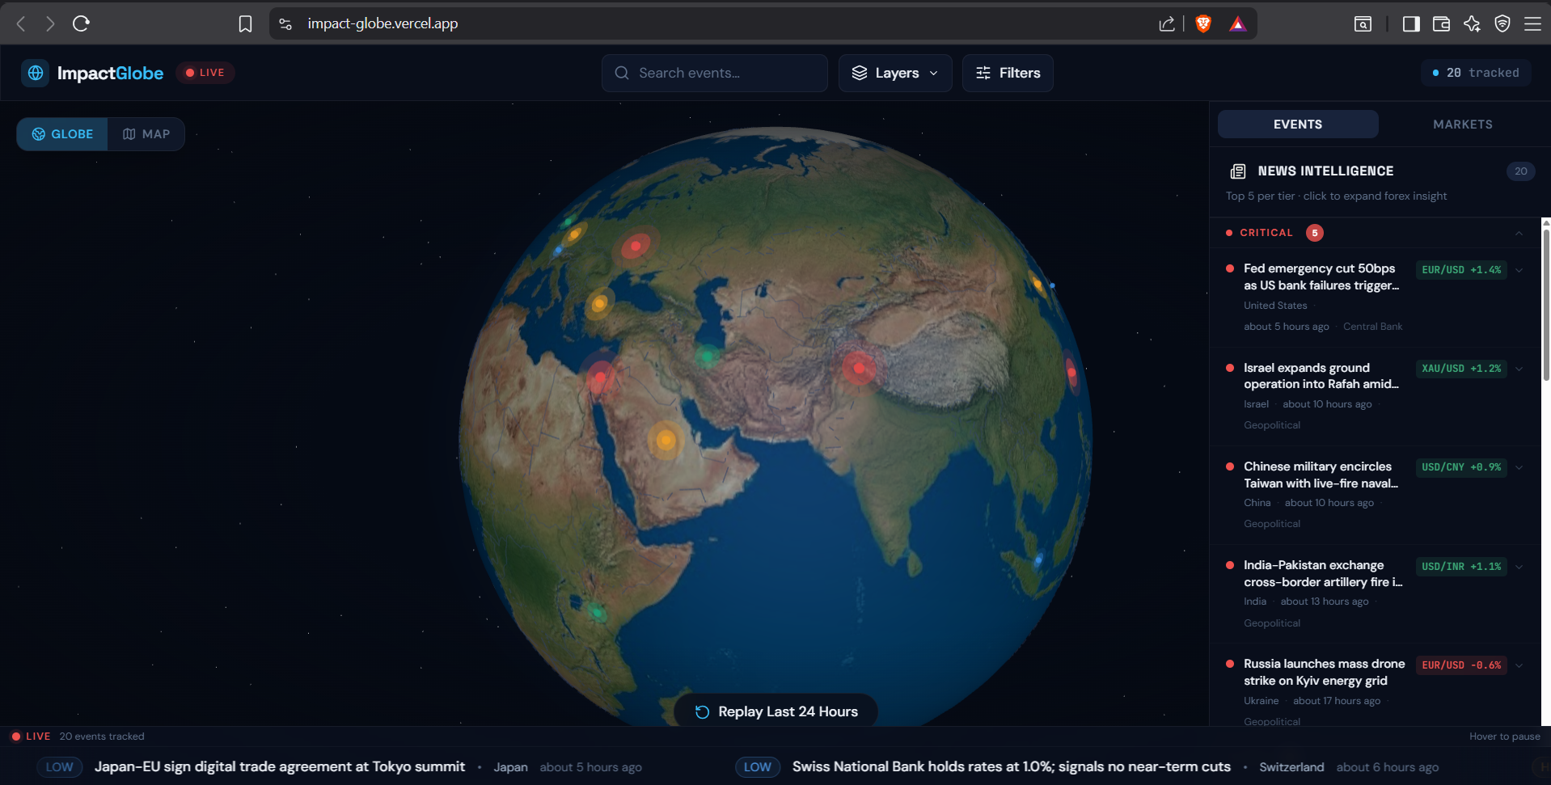Open Brave VPN shield icon

(x=1502, y=24)
